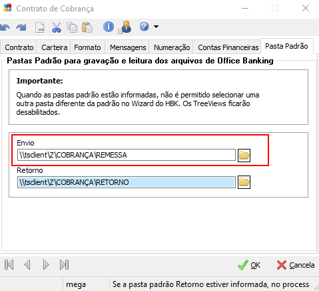Click the clipboard paste icon

click(87, 27)
